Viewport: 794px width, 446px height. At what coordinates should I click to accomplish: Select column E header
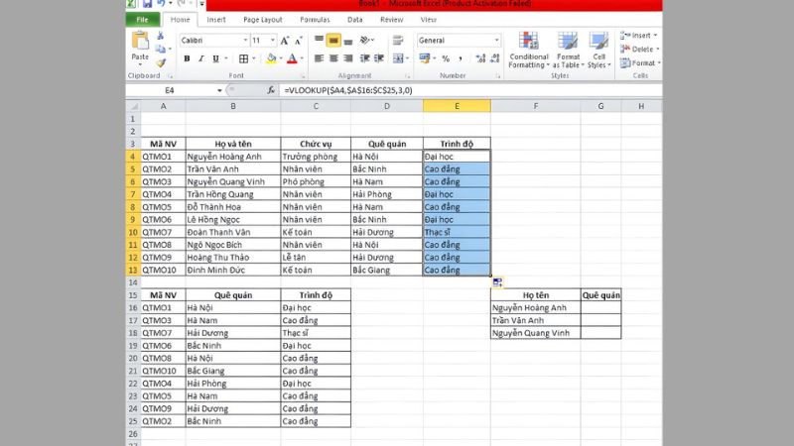(457, 106)
